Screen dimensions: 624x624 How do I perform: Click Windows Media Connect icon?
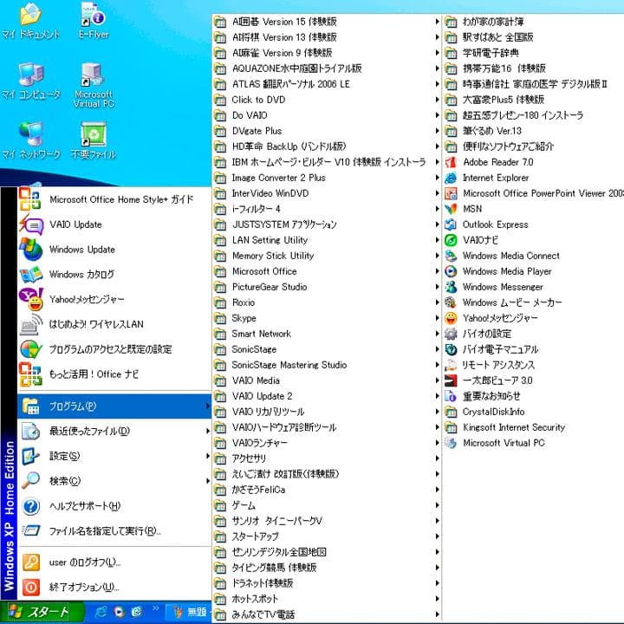(x=451, y=256)
